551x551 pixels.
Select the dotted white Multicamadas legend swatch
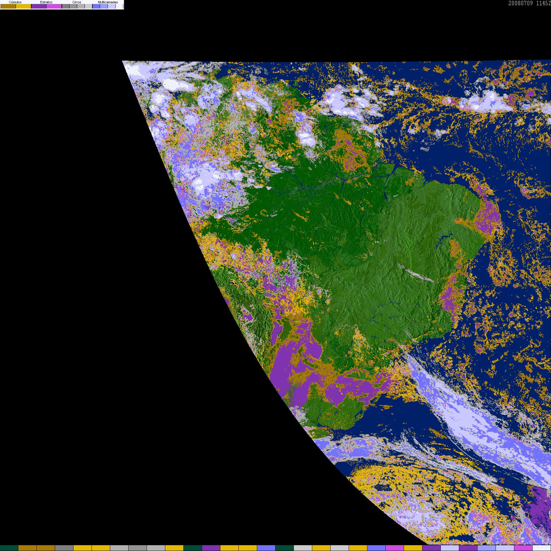coord(119,6)
